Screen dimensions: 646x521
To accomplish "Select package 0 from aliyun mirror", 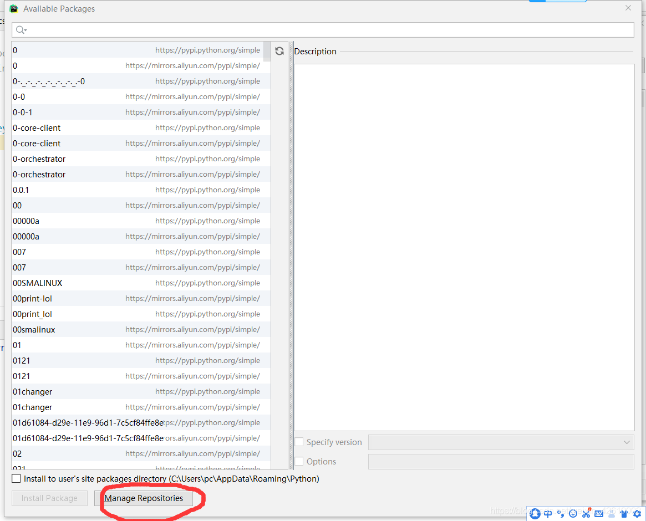I will tap(141, 66).
